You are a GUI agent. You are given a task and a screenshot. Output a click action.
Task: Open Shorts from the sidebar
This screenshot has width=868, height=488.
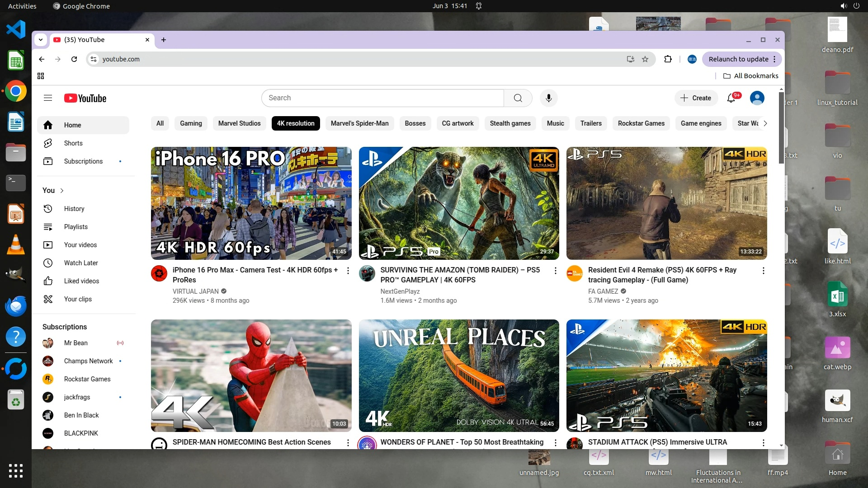click(x=73, y=143)
